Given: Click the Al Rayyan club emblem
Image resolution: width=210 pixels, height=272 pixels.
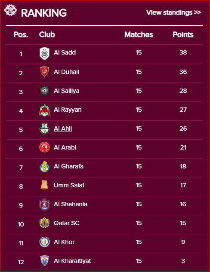Looking at the screenshot, I should pos(44,110).
